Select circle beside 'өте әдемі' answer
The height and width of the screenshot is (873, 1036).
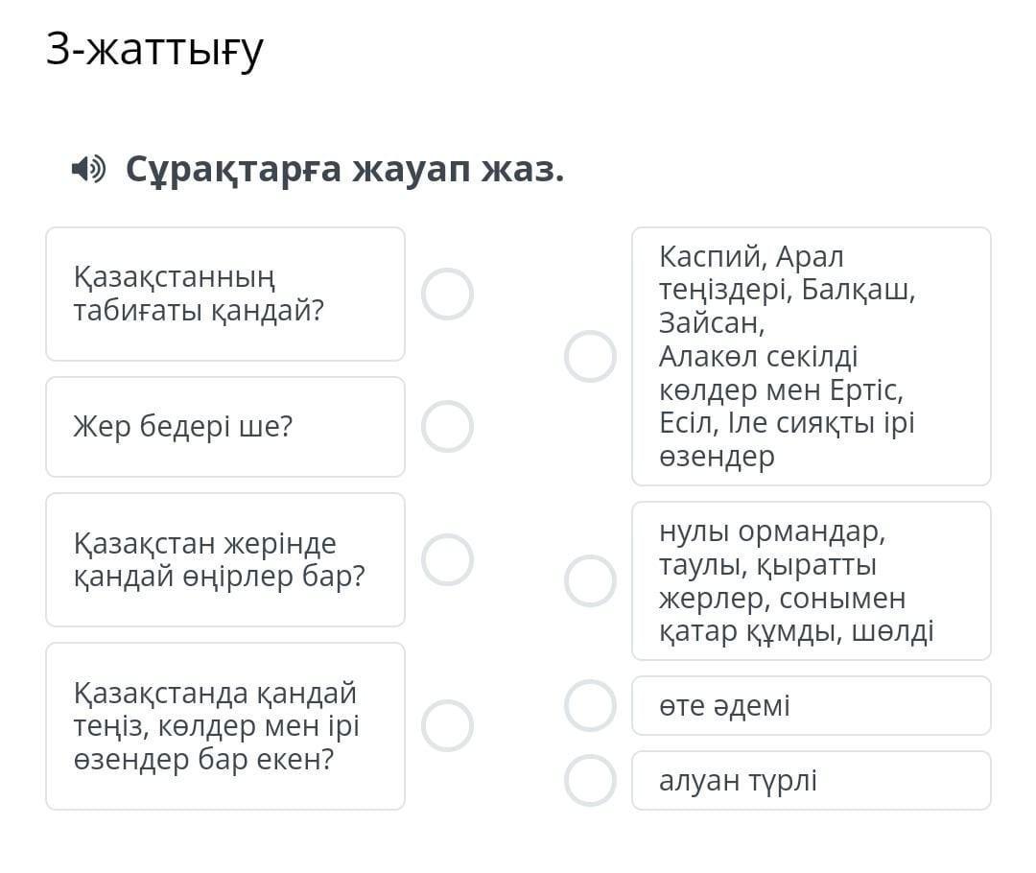click(x=590, y=706)
